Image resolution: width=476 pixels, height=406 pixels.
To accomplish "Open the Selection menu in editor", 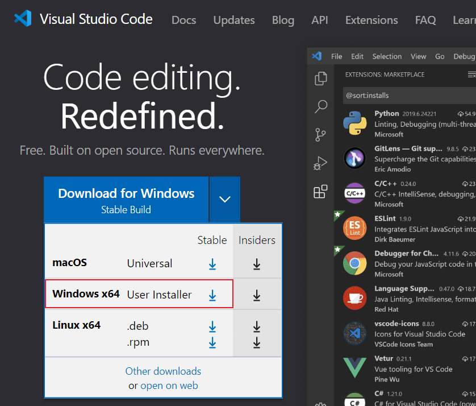I will [387, 56].
